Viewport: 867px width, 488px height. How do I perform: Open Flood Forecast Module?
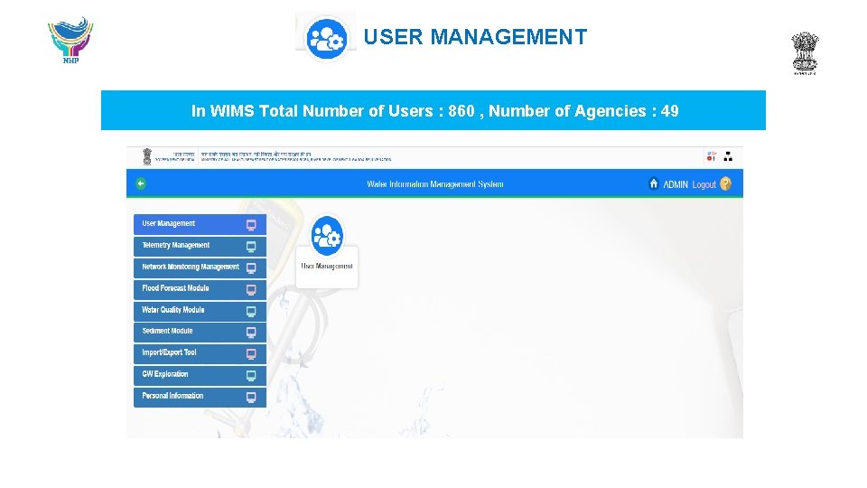[x=200, y=289]
